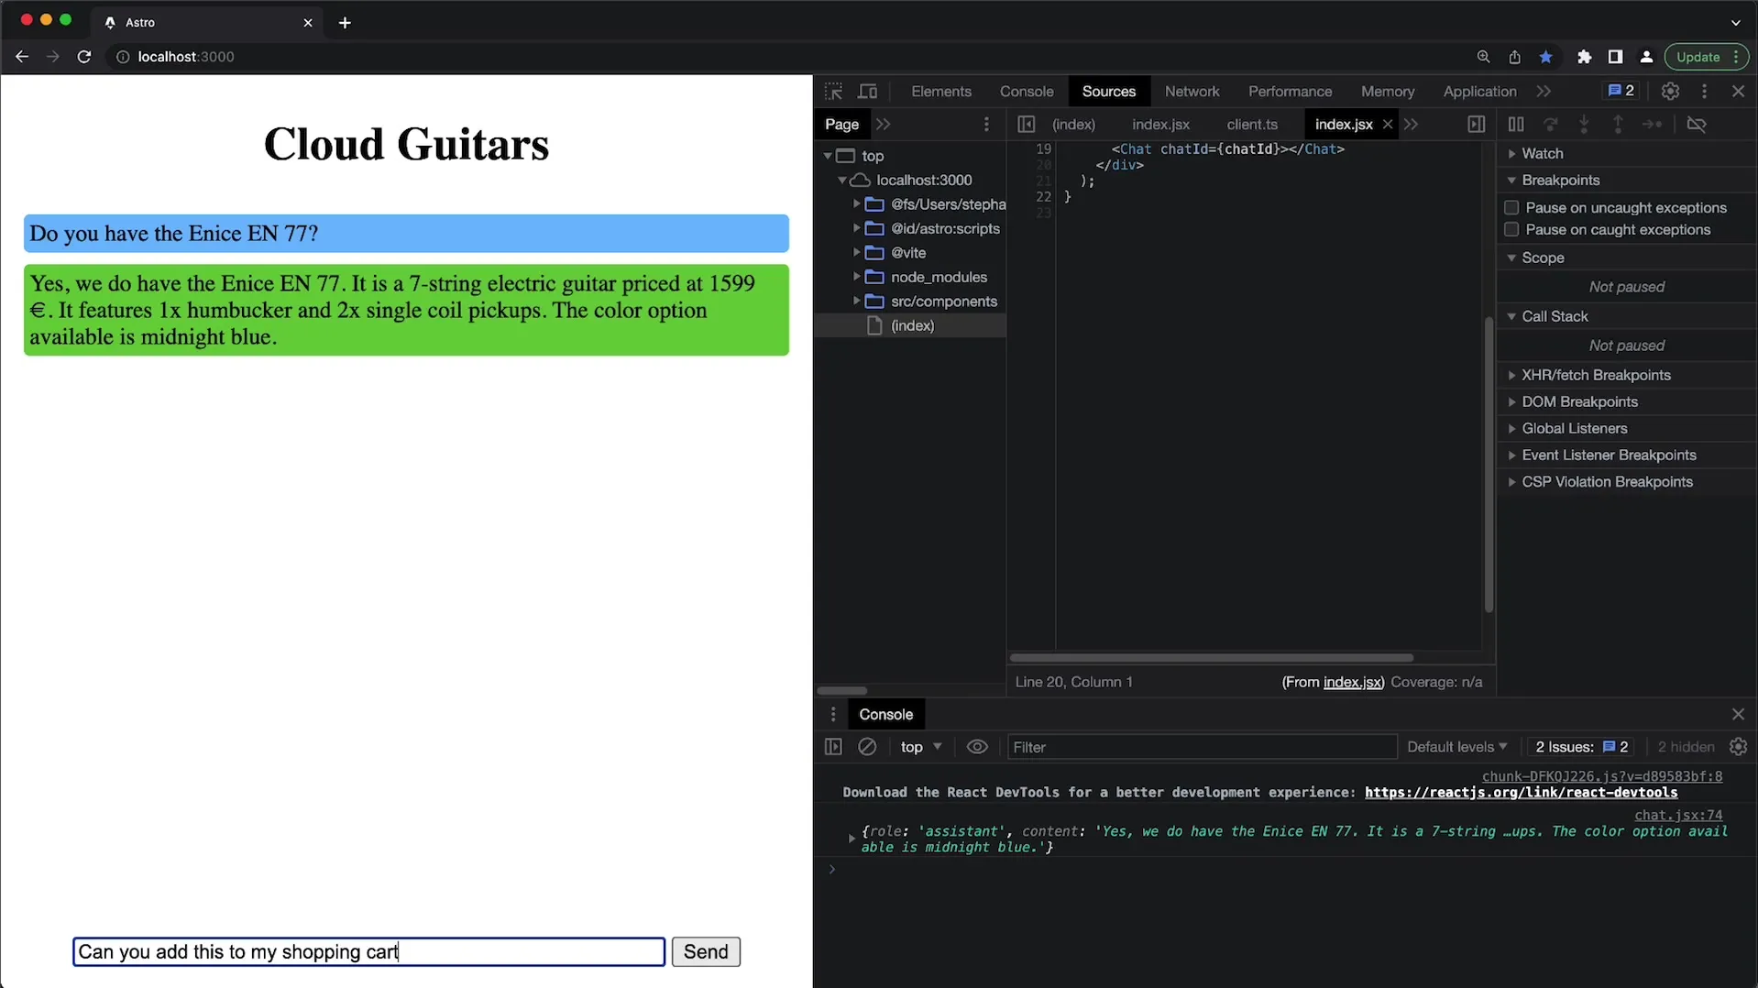Open the index.jsx source-mapped link
Image resolution: width=1758 pixels, height=988 pixels.
[1353, 683]
